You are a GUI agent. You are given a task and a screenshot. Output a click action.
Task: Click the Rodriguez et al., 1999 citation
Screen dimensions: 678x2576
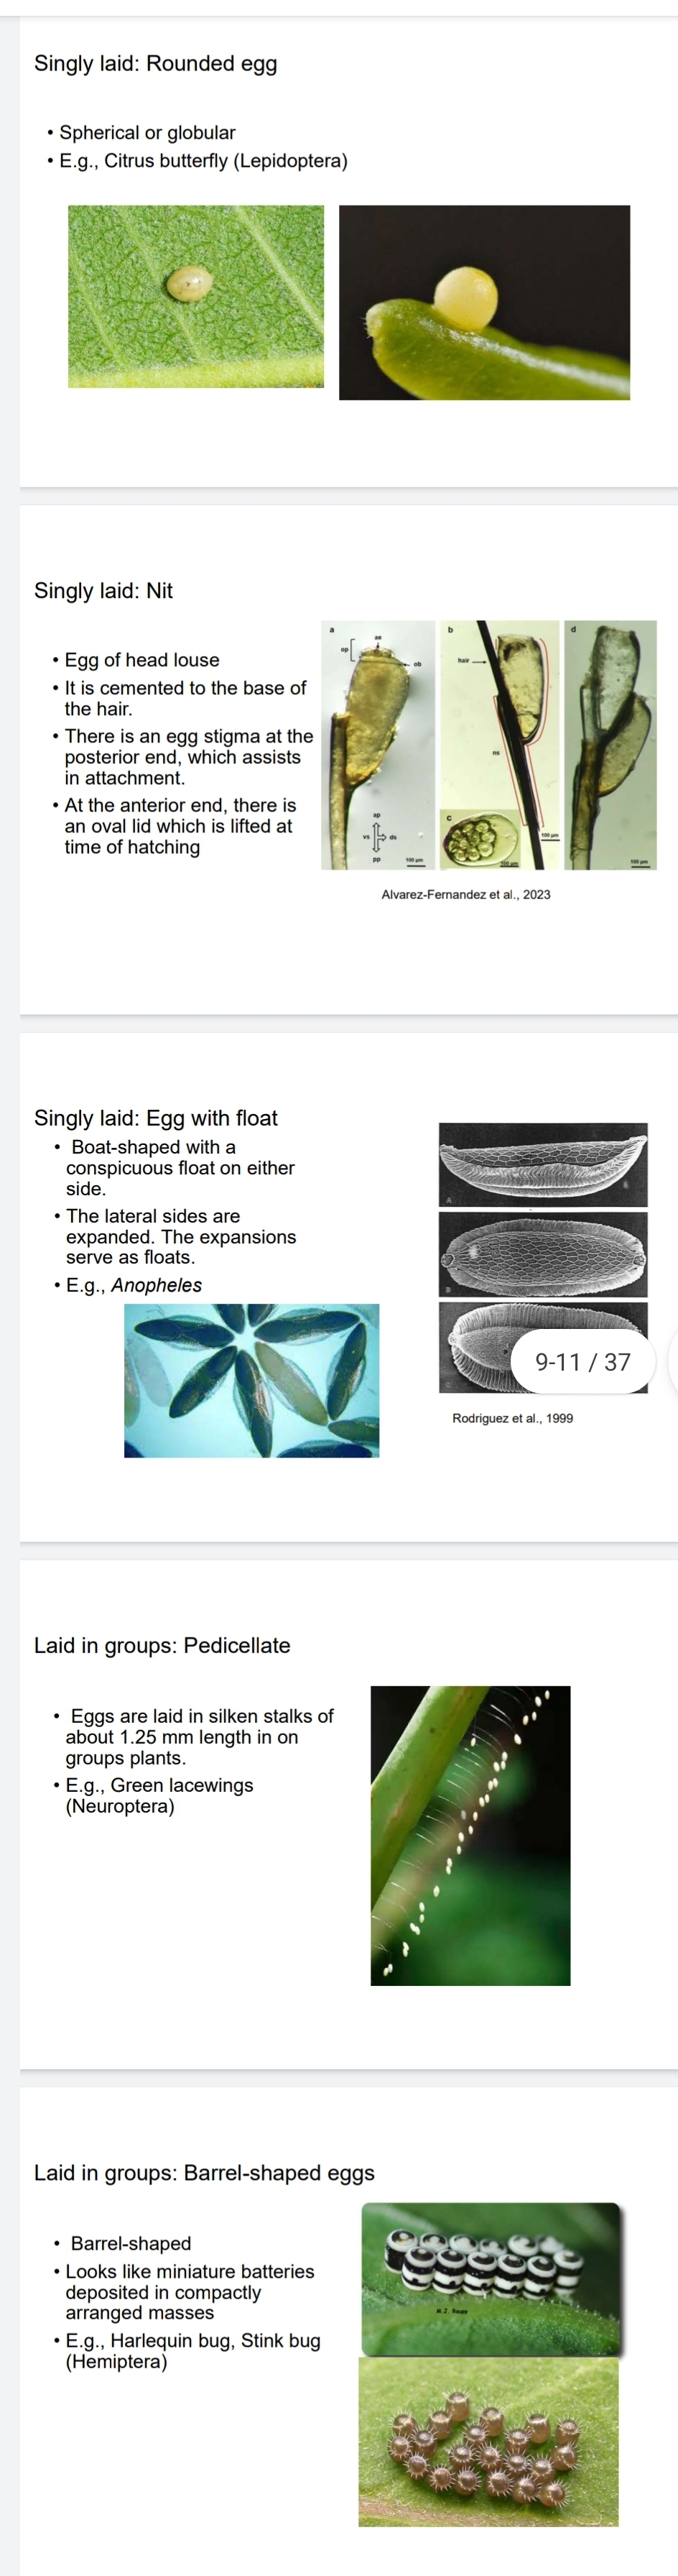point(513,1418)
